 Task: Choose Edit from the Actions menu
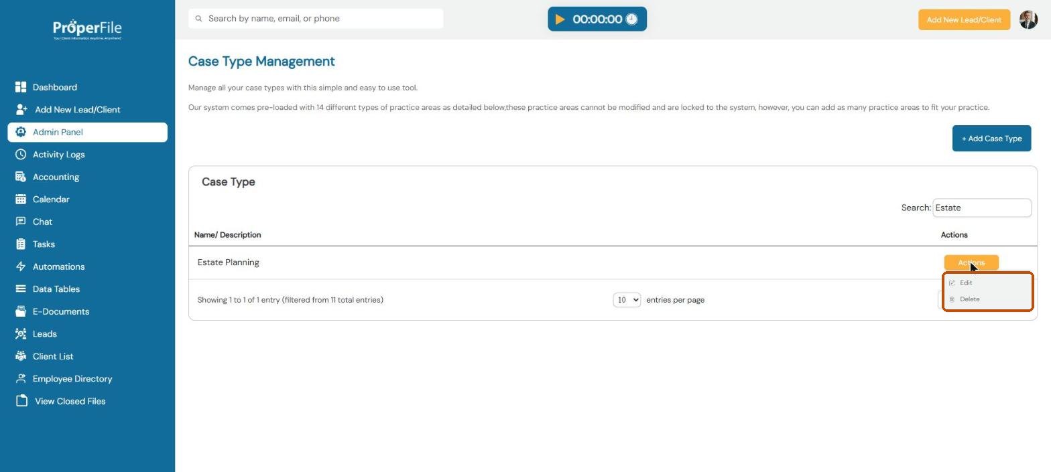pyautogui.click(x=966, y=283)
